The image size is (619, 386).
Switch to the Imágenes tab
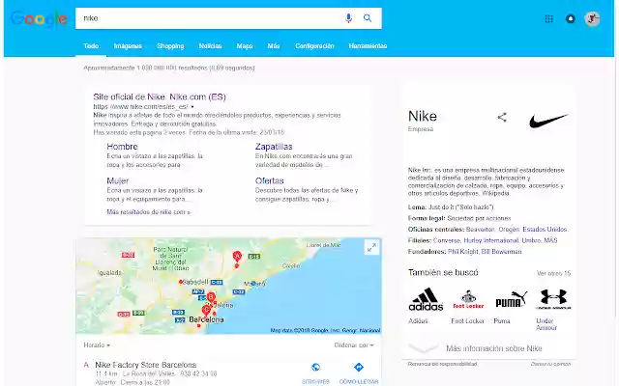tap(128, 46)
